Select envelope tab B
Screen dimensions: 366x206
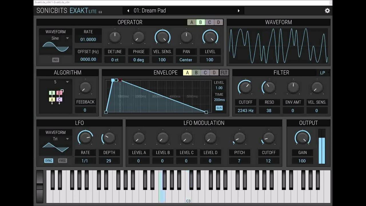point(196,73)
